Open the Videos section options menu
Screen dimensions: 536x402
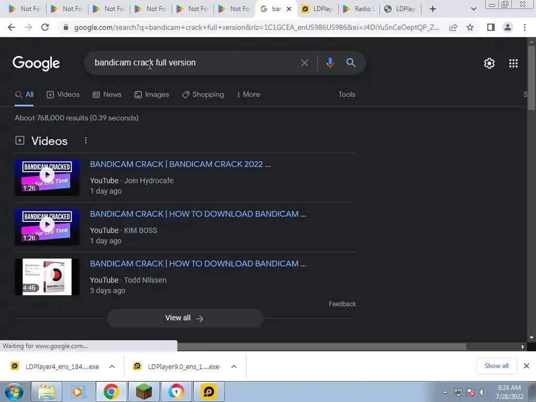tap(86, 140)
